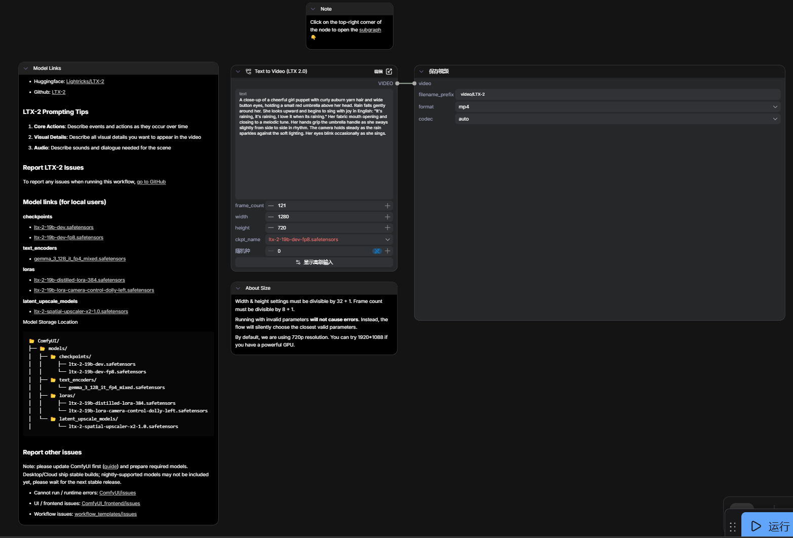Open the ComfyUI_frontend/issues link

pyautogui.click(x=111, y=504)
